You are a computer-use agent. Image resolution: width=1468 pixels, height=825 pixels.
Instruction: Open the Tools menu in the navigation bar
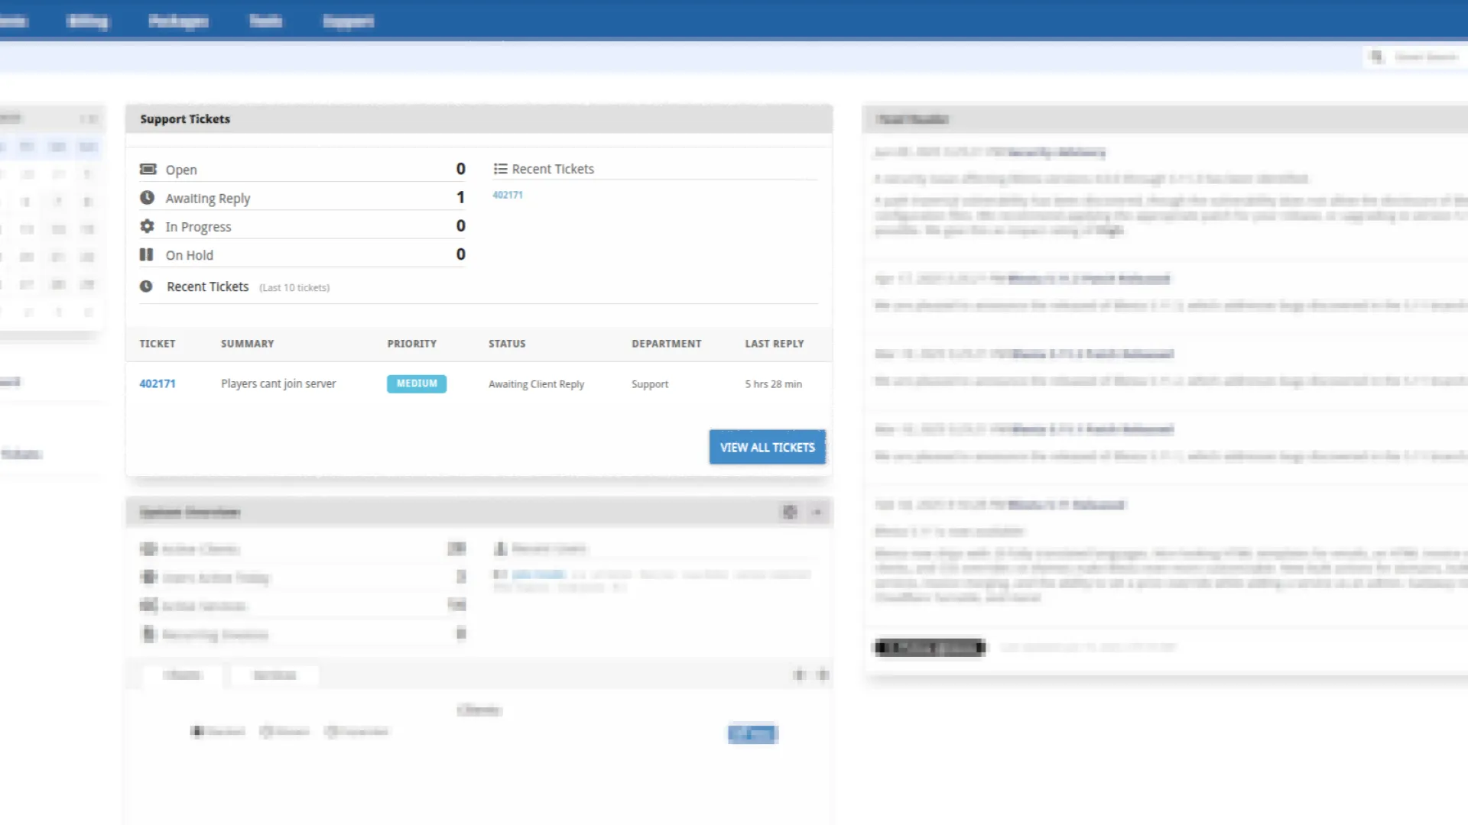[x=265, y=21]
